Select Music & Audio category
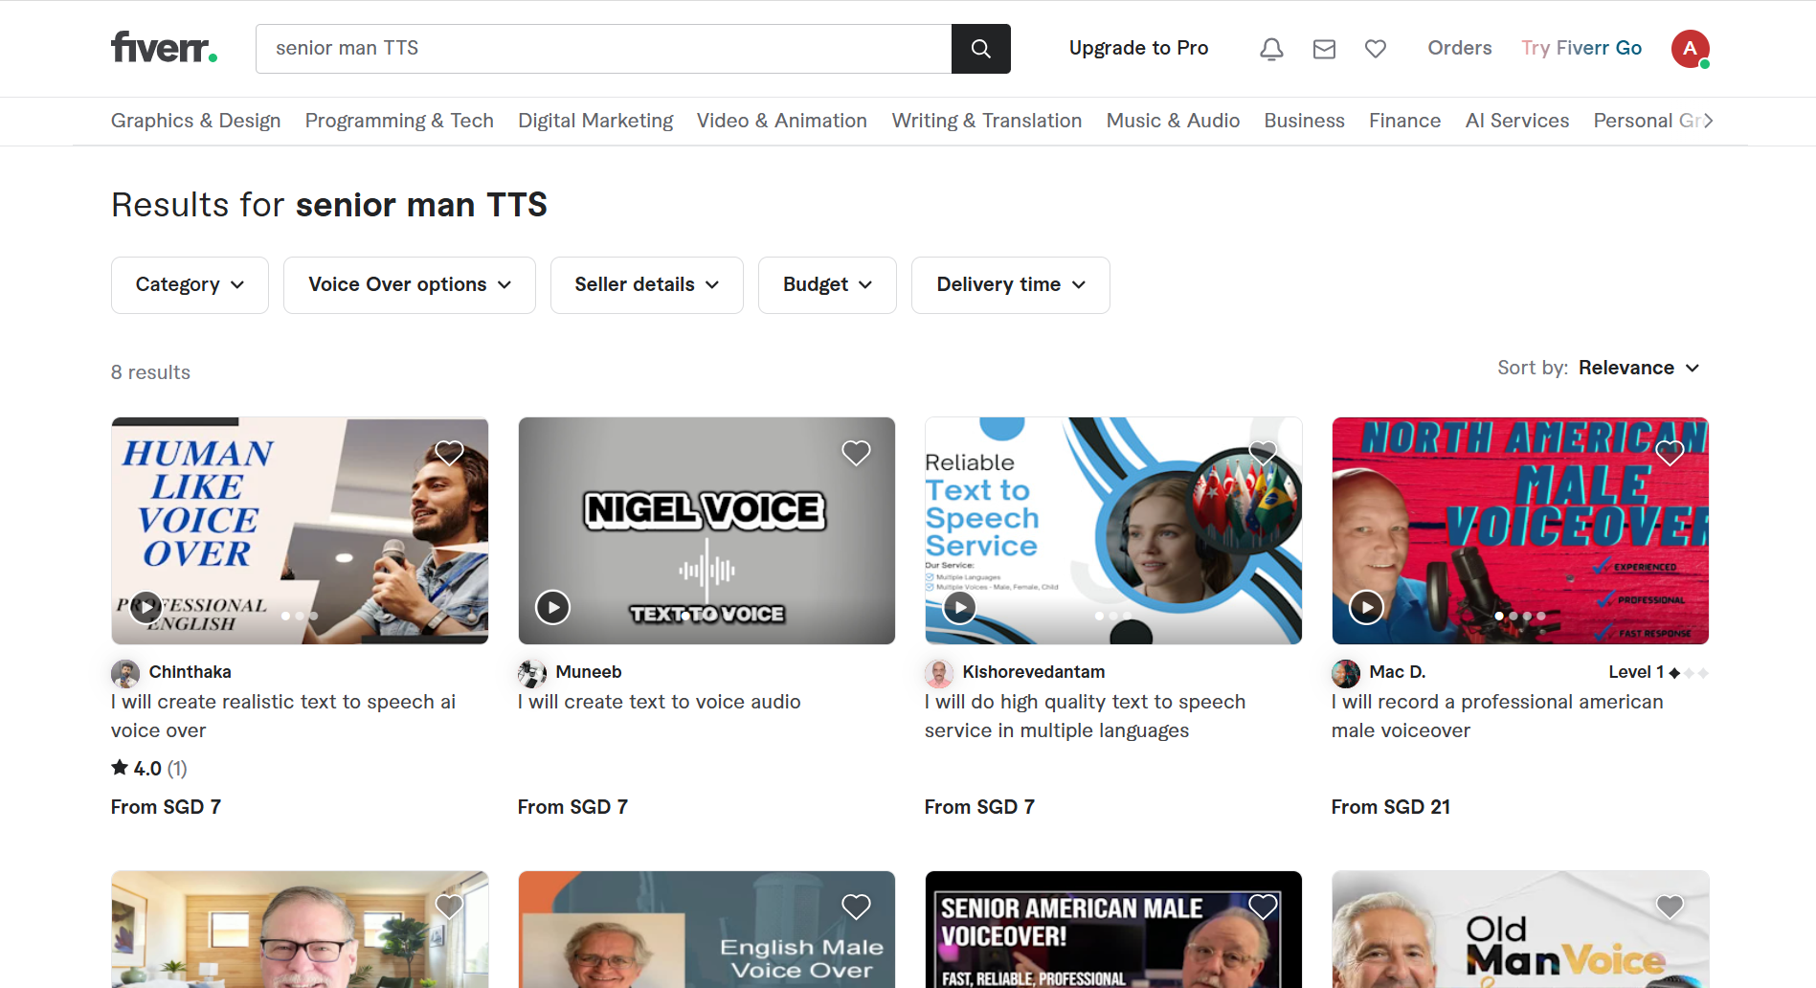 tap(1173, 121)
